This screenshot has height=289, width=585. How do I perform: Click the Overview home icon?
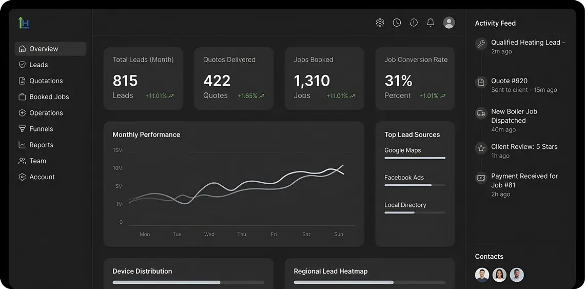tap(22, 49)
